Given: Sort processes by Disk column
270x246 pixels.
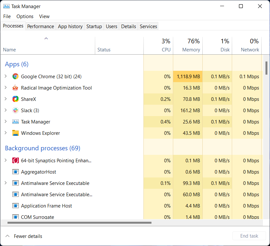Looking at the screenshot, I should point(217,46).
